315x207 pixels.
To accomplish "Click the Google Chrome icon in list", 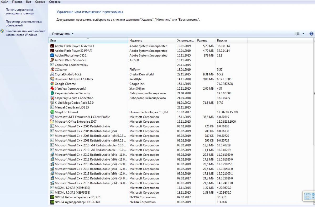I will [52, 84].
